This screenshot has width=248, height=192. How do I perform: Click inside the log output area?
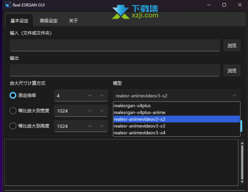(x=121, y=162)
